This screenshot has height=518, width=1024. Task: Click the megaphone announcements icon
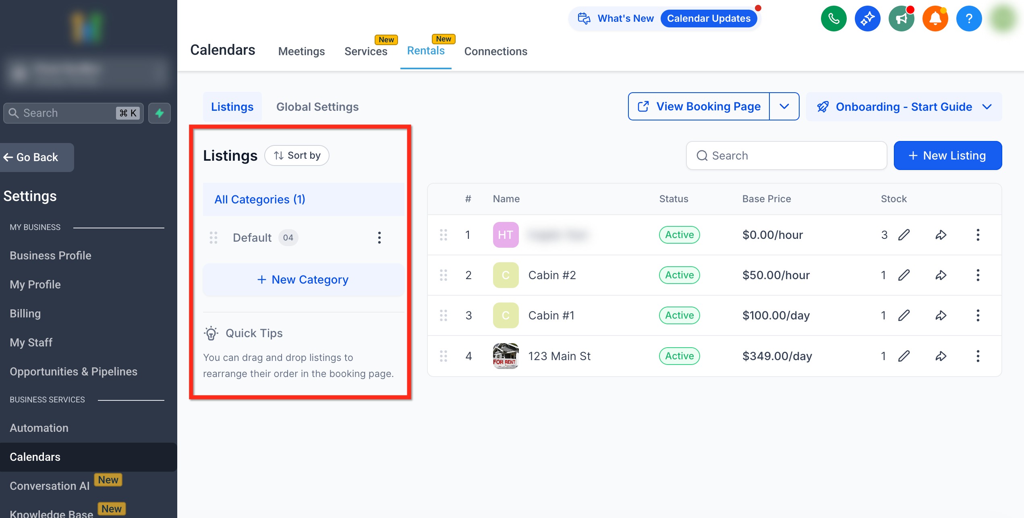click(901, 19)
